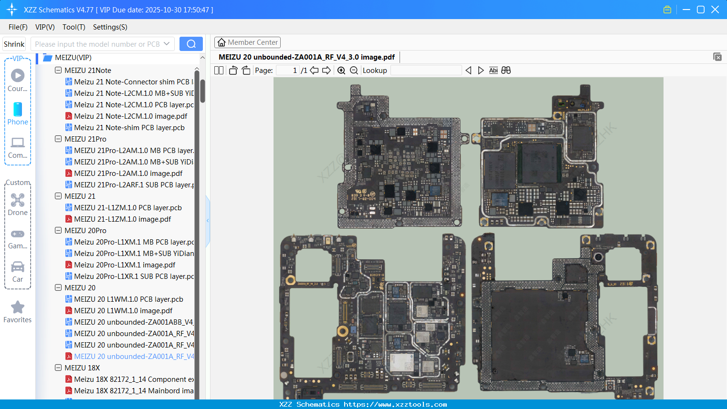Zoom in on the PCB image

coord(341,70)
